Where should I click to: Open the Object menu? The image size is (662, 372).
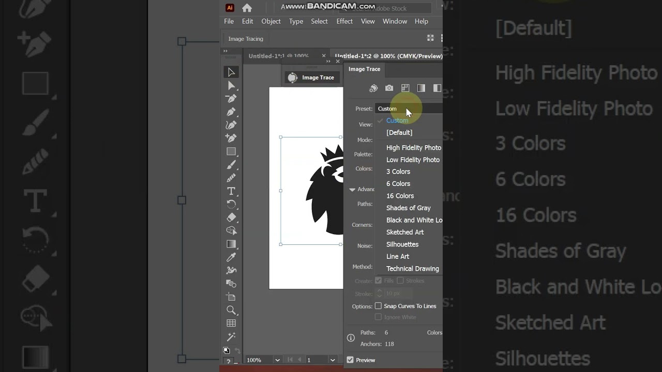271,21
